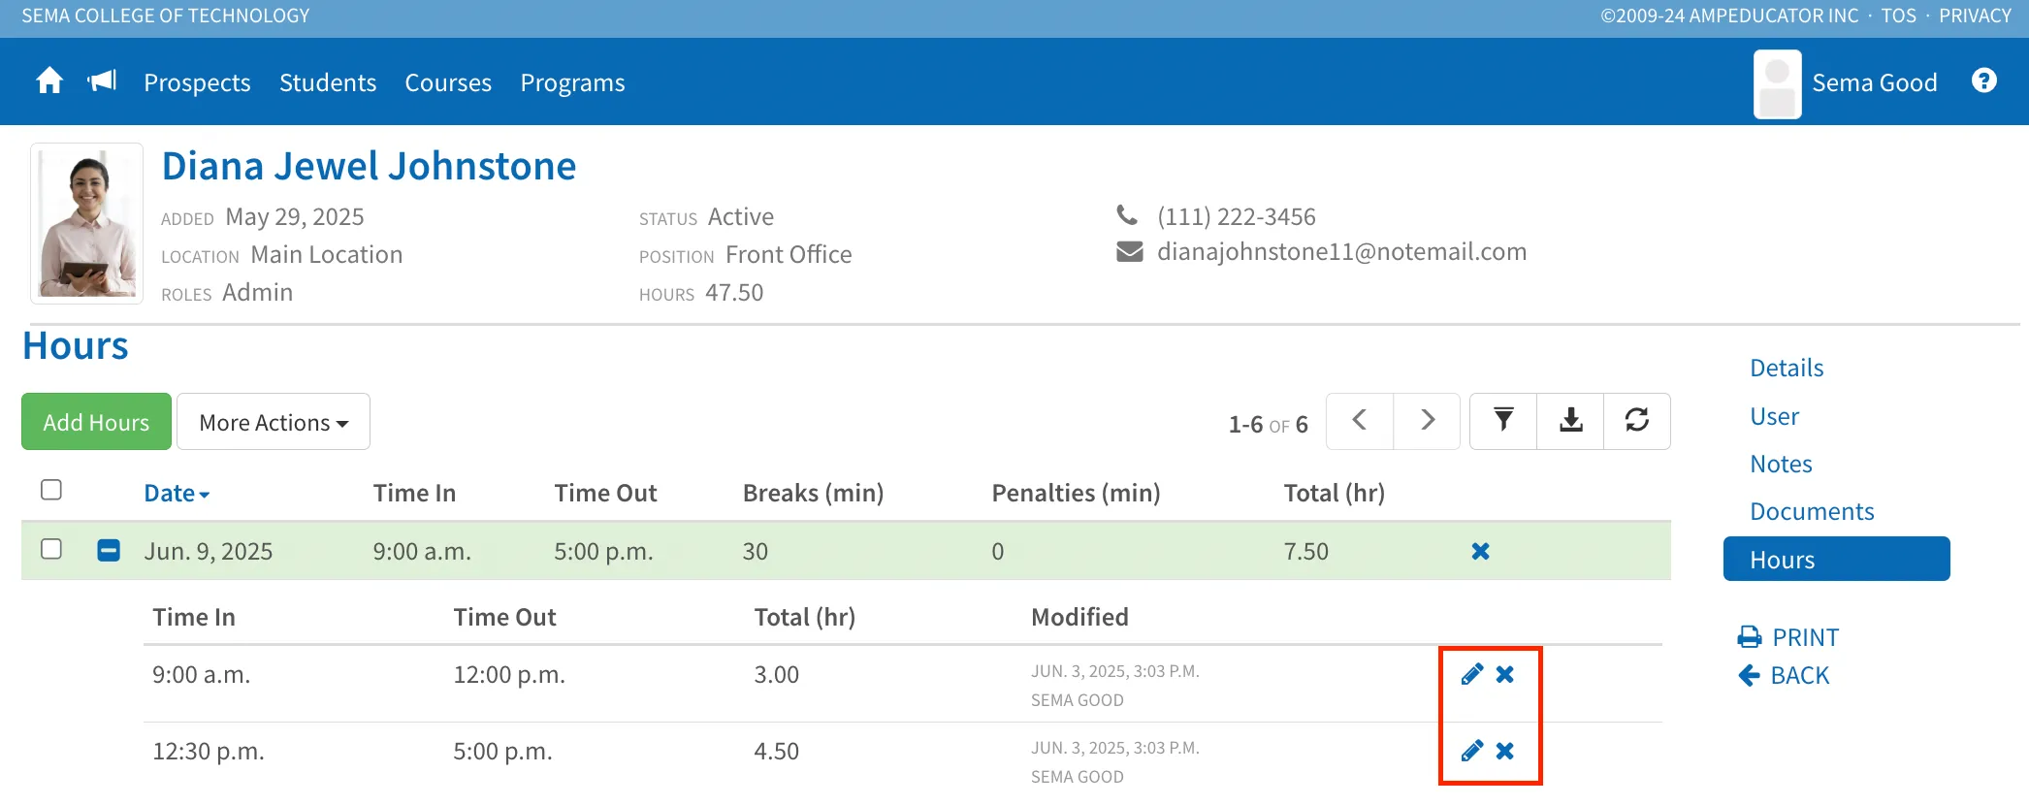Open the TOS link

pos(1898,16)
